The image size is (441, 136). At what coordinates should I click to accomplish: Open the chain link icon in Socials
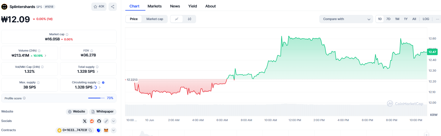[x=106, y=121]
